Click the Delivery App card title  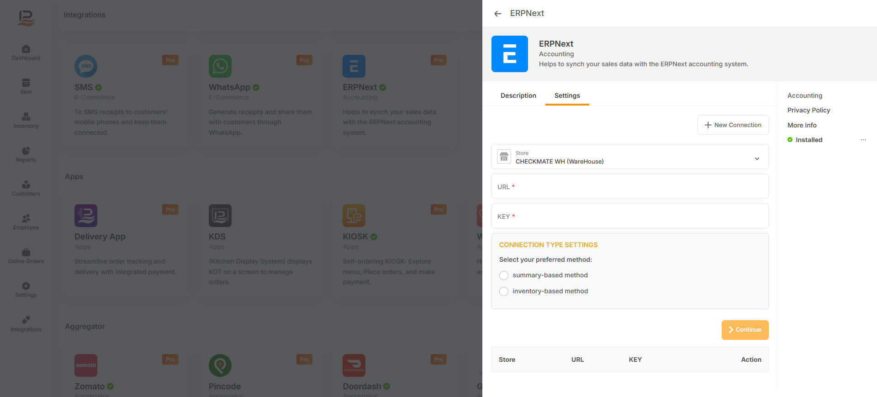coord(100,237)
